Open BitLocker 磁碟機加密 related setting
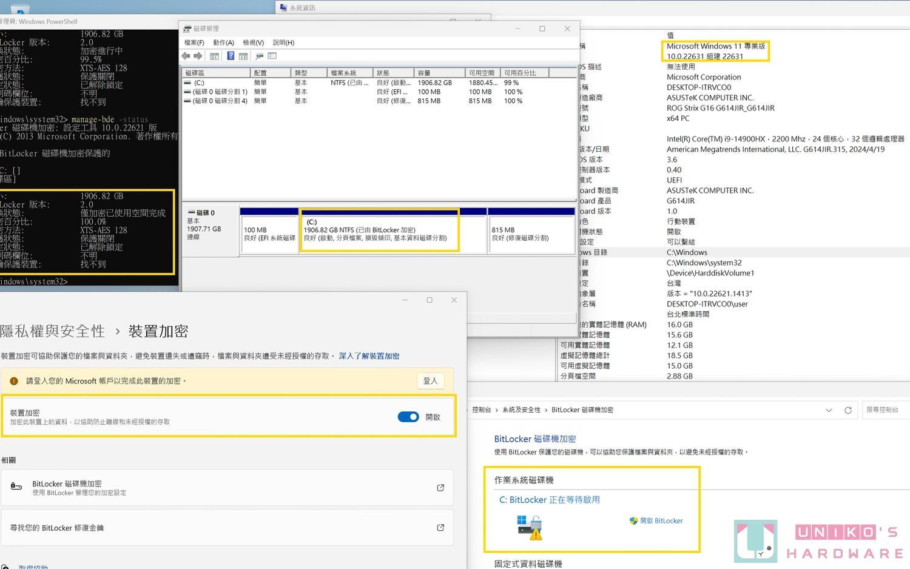The height and width of the screenshot is (569, 910). pos(227,488)
